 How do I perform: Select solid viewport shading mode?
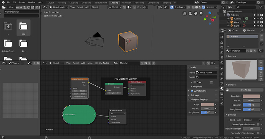point(197,7)
